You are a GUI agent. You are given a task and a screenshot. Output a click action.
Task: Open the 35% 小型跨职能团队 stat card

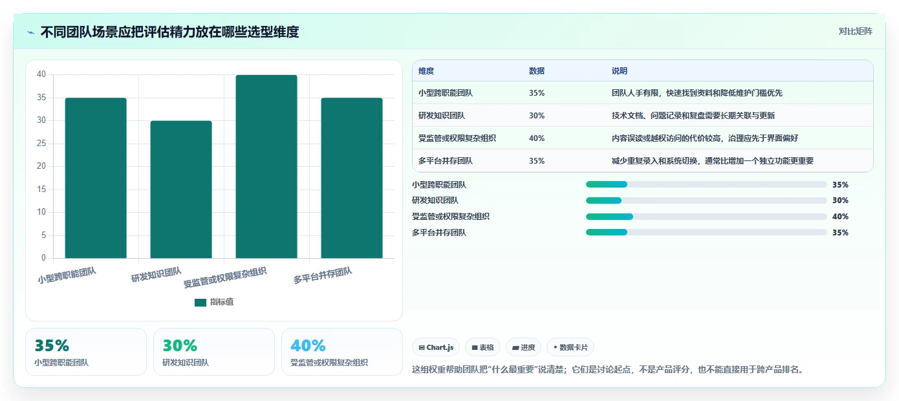pyautogui.click(x=86, y=352)
